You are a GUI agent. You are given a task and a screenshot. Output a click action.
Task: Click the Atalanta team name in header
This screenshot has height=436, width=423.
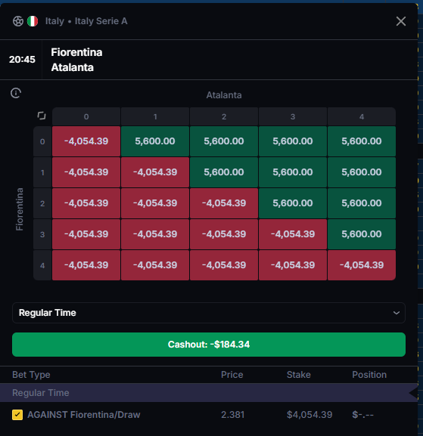tap(73, 67)
